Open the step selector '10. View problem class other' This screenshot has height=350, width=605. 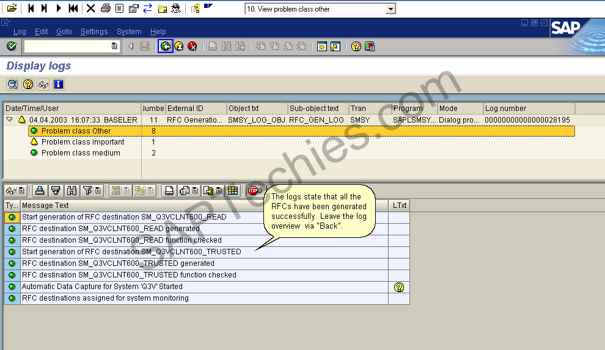coord(391,9)
